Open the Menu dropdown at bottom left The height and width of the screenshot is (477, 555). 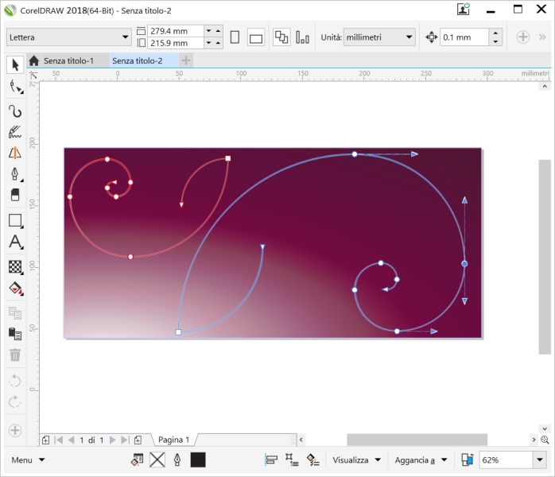click(x=28, y=460)
